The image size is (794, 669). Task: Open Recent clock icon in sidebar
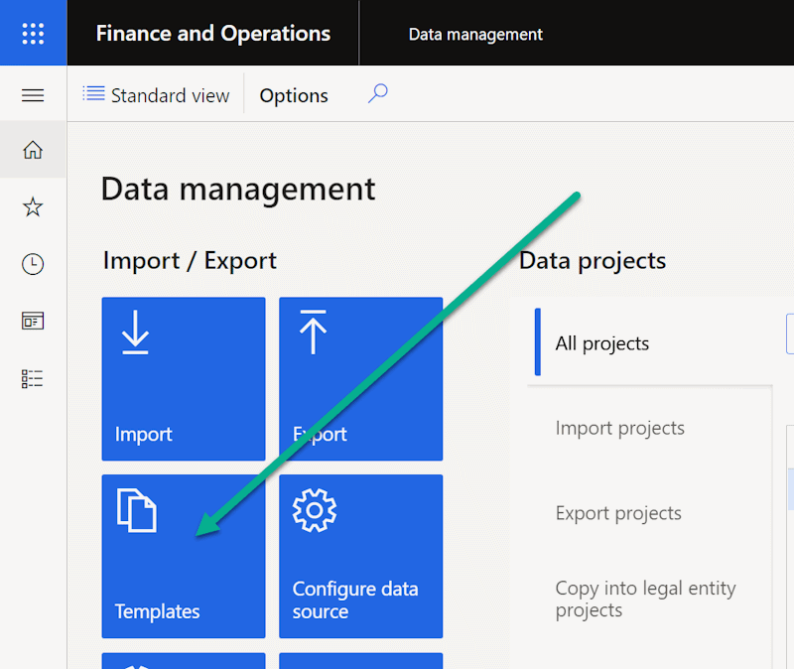pyautogui.click(x=33, y=264)
